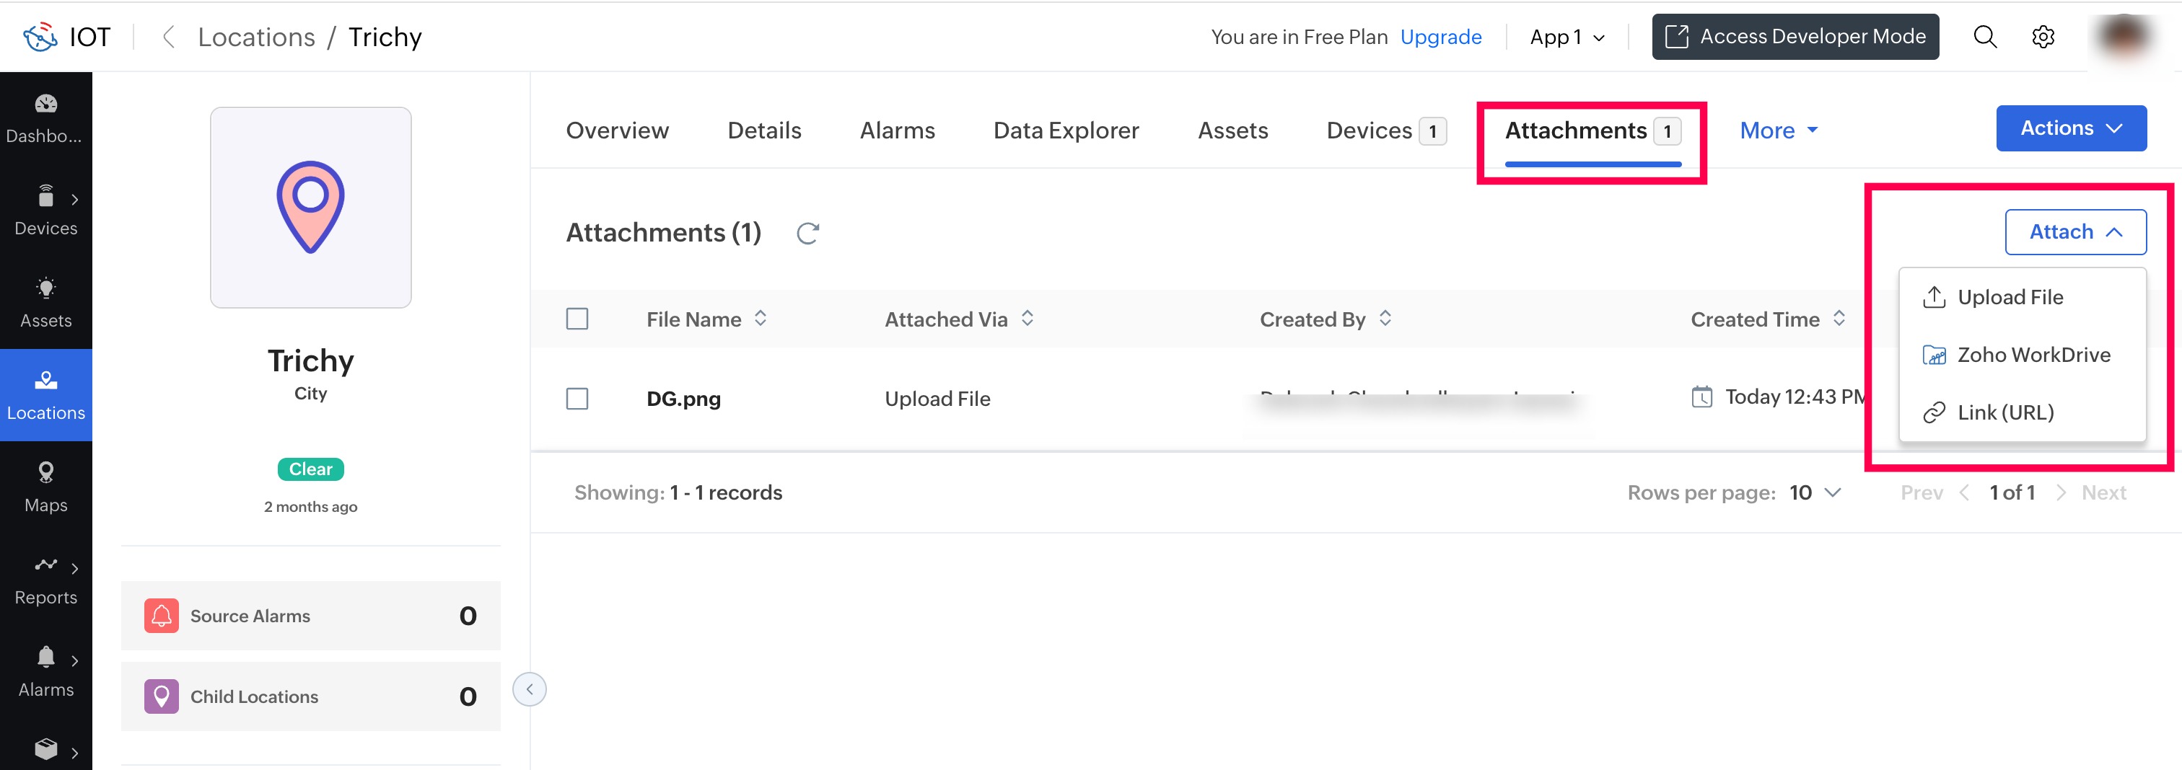Click the refresh attachments icon
Viewport: 2182px width, 770px height.
coord(807,233)
